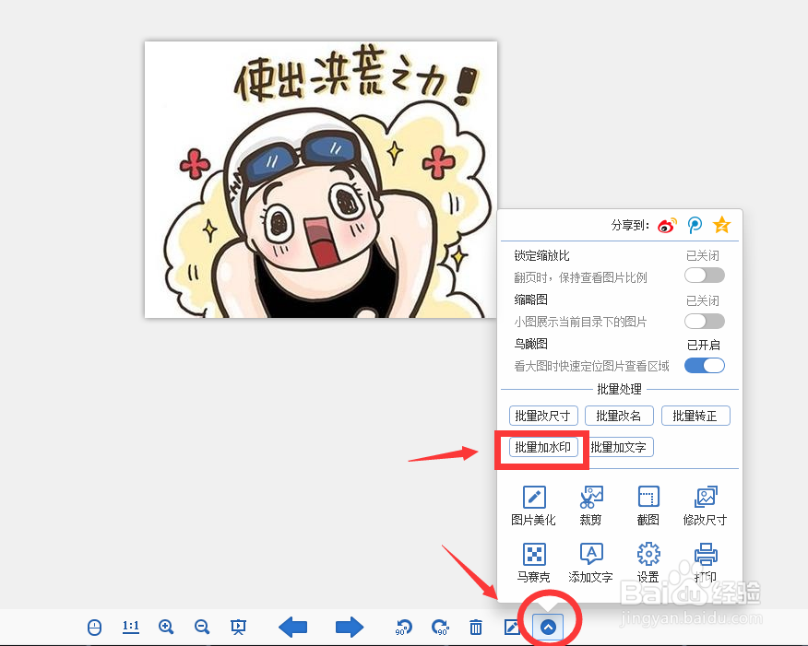Viewport: 808px width, 646px height.
Task: Zoom out of the image
Action: [x=202, y=627]
